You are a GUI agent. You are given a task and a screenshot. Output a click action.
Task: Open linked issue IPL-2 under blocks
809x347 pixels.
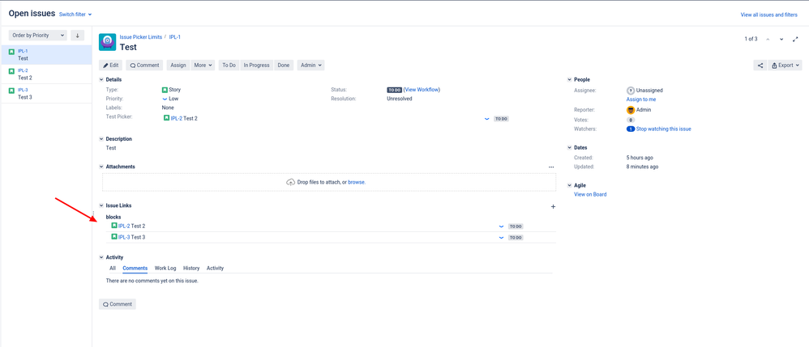tap(124, 226)
